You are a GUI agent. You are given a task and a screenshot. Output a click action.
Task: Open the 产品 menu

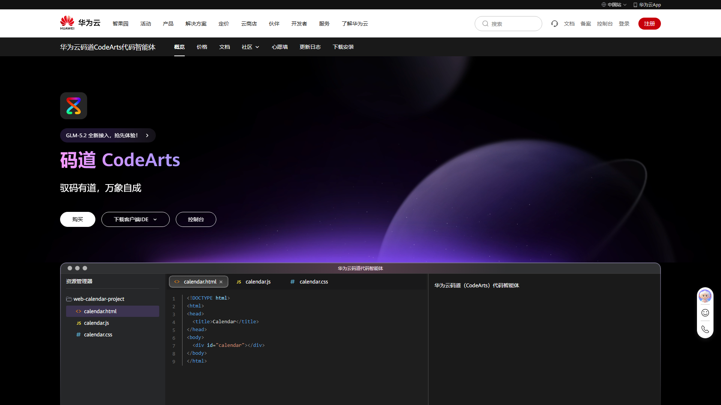pos(168,24)
